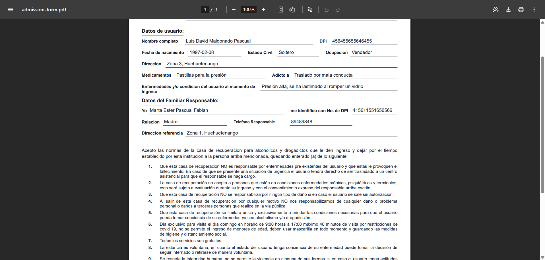Select the draw annotation tool
The height and width of the screenshot is (260, 545).
click(x=310, y=10)
